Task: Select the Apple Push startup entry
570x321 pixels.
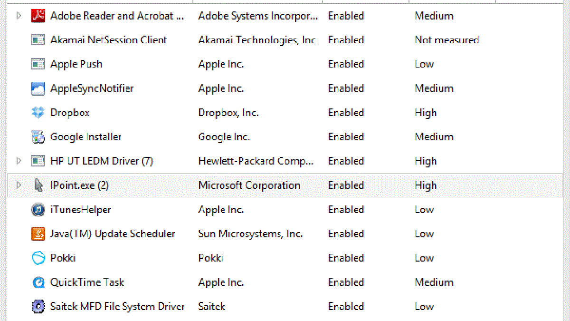Action: (x=285, y=64)
